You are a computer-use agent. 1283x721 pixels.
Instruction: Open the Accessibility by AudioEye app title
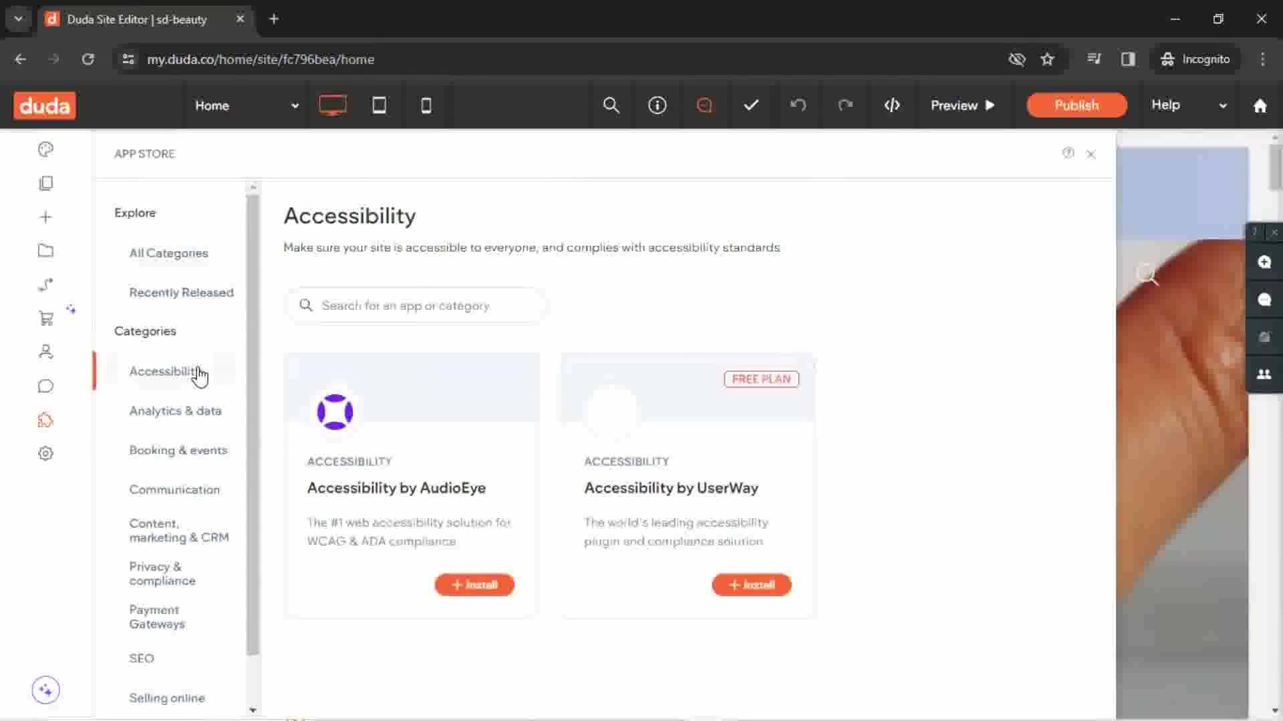tap(396, 488)
